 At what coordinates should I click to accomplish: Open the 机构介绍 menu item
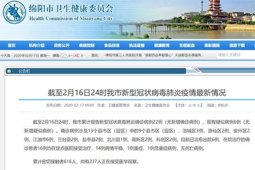pos(37,45)
